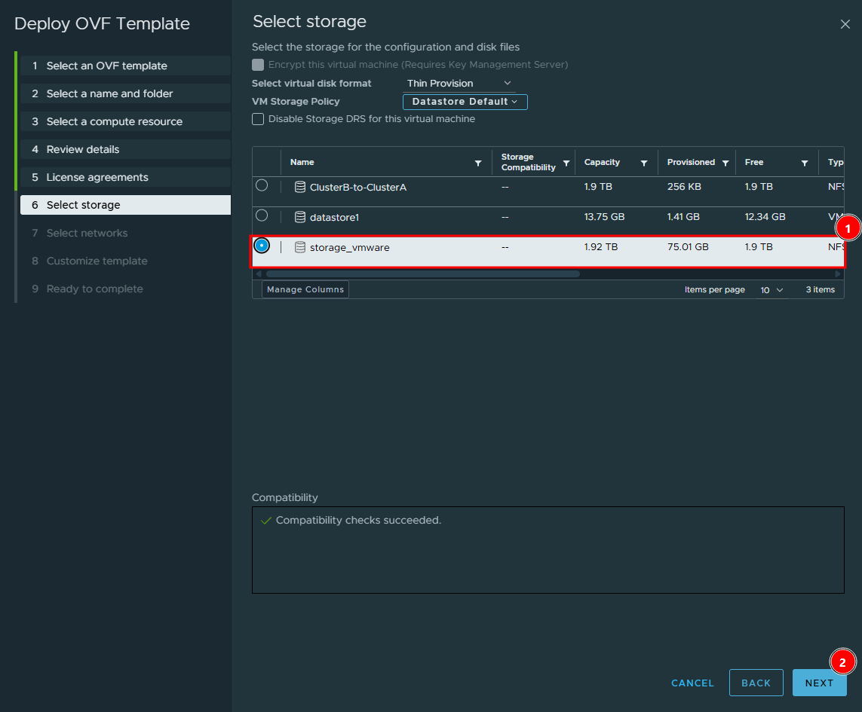This screenshot has width=862, height=712.
Task: Sort by the Name column header
Action: 302,162
